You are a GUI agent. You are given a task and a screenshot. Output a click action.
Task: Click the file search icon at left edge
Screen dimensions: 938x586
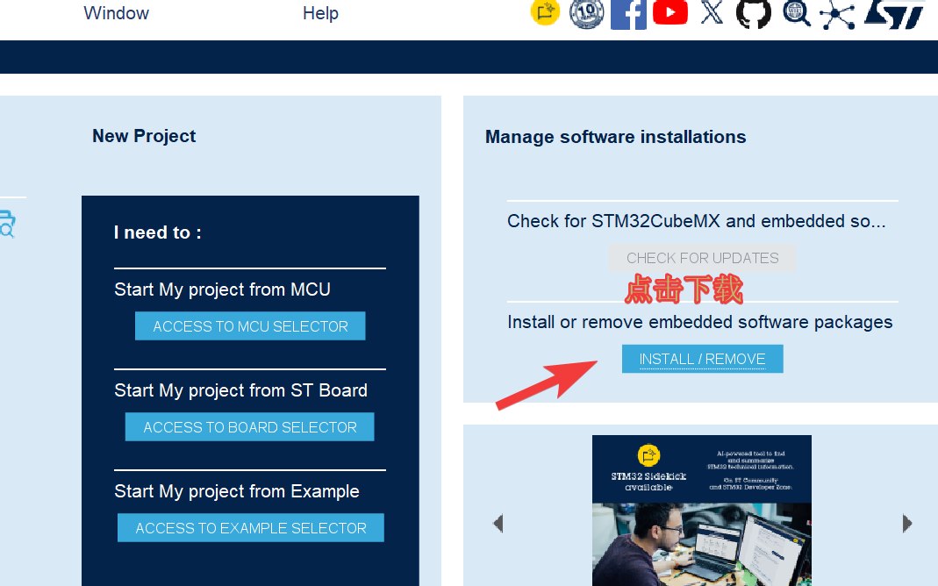7,225
